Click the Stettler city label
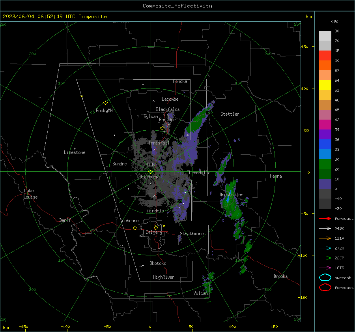Screen dimensions: 355x332 230,114
